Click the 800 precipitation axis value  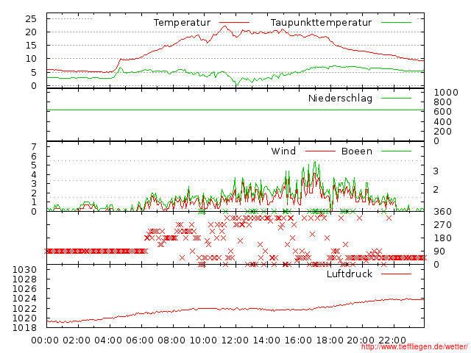[442, 102]
